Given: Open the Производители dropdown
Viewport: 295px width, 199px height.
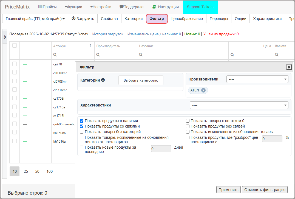Looking at the screenshot, I should (257, 79).
